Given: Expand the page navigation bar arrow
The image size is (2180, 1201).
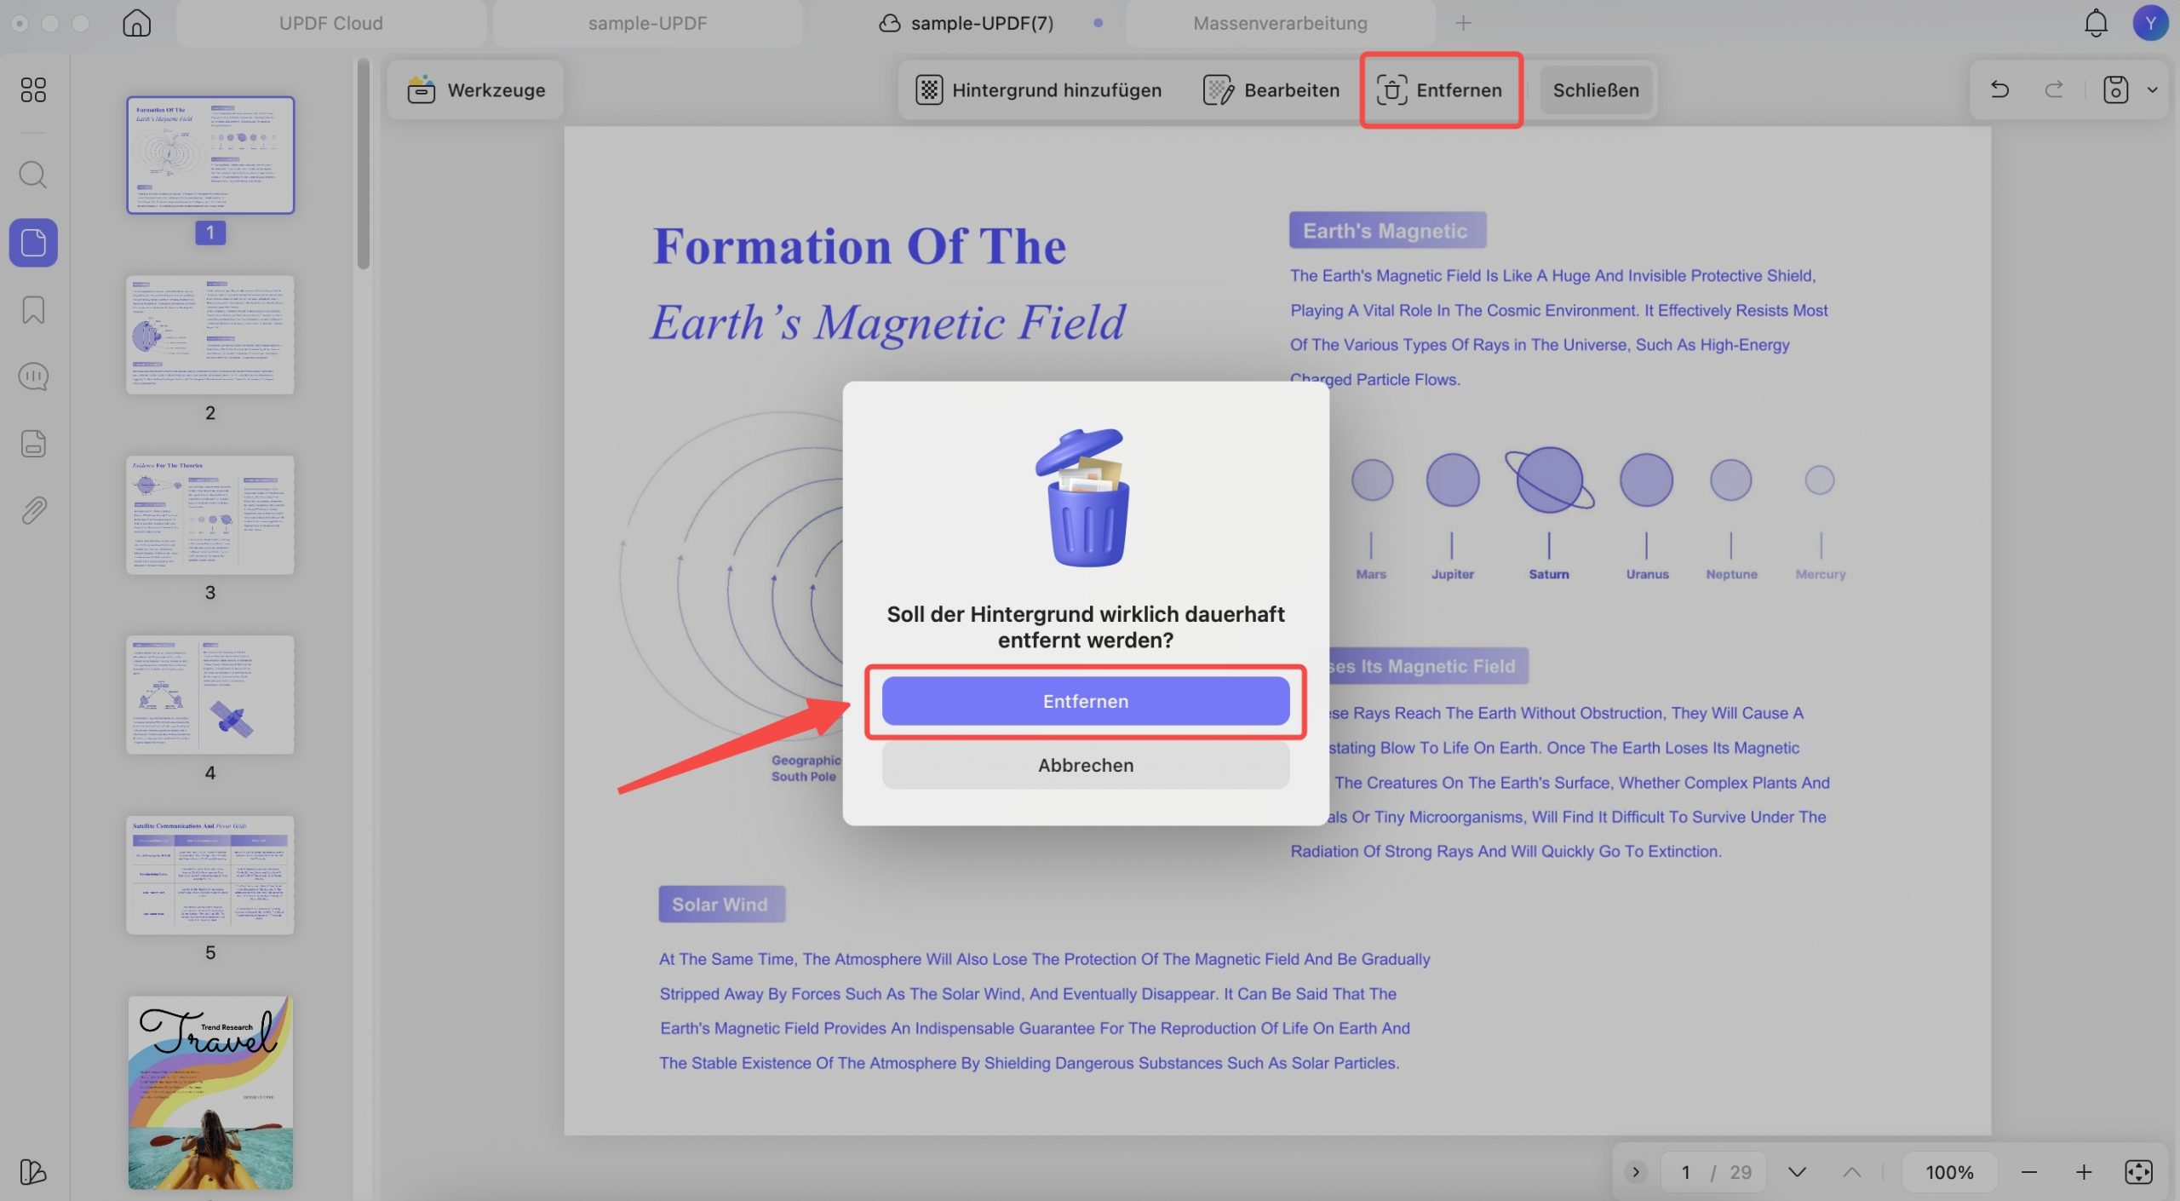Looking at the screenshot, I should [1635, 1172].
